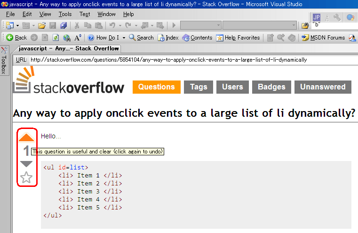Click into the URL address field
Viewport: 358px width, 233px height.
point(194,60)
